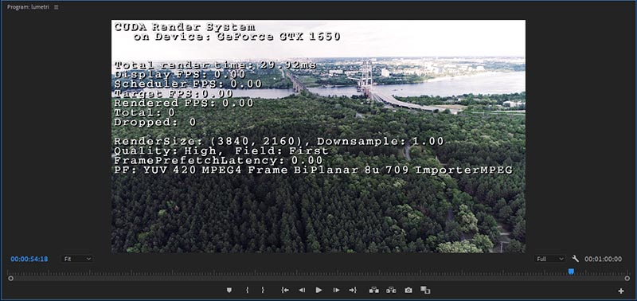The image size is (637, 301).
Task: Step forward one frame
Action: (336, 290)
